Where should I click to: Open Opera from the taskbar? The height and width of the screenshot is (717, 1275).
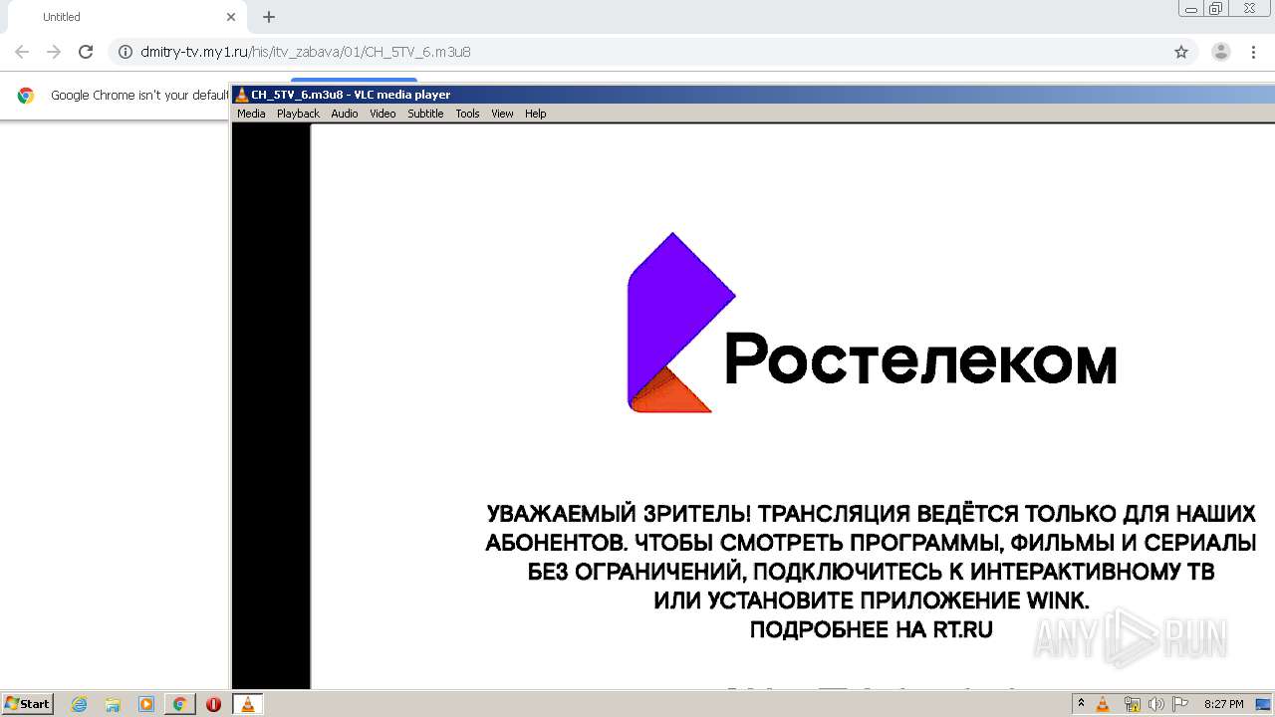213,704
